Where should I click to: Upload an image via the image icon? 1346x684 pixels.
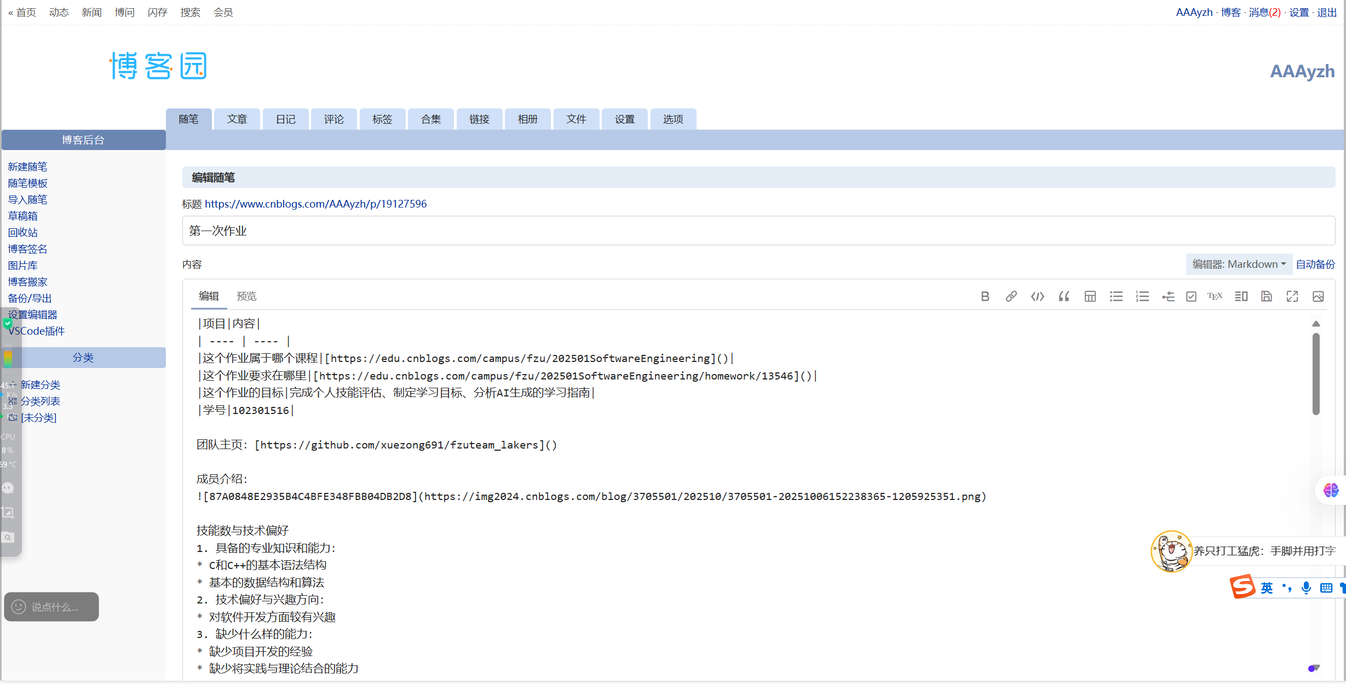tap(1318, 296)
